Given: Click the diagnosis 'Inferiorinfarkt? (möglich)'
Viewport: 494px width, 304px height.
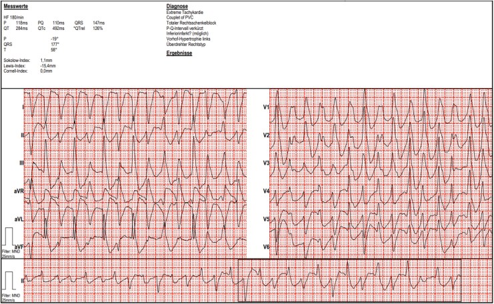Looking at the screenshot, I should click(x=187, y=33).
